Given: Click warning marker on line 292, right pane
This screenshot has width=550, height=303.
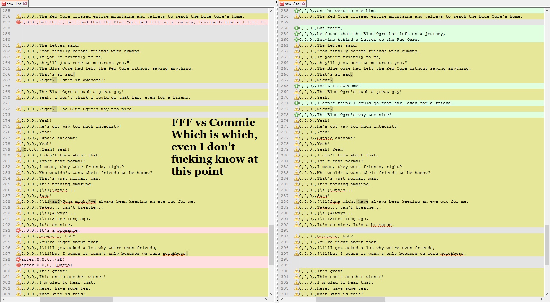Looking at the screenshot, I should (297, 225).
